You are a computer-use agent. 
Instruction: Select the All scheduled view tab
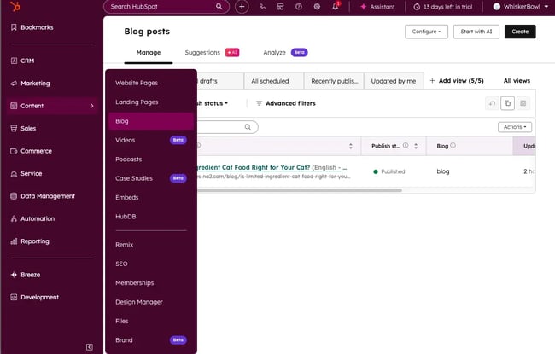click(x=273, y=81)
